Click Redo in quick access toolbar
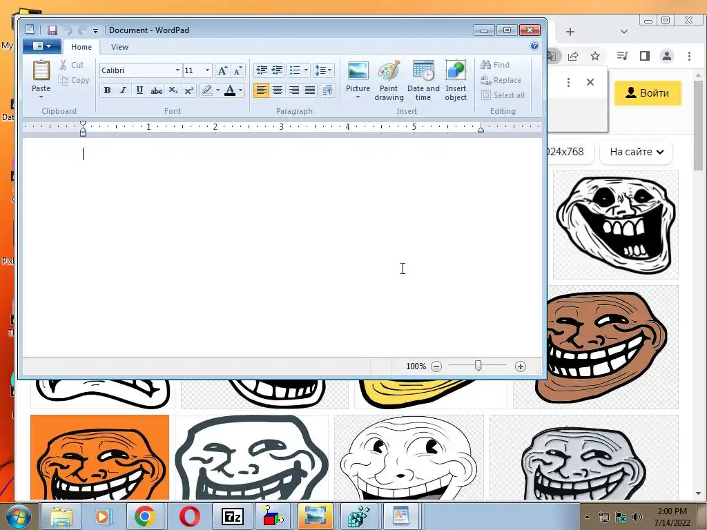 click(x=82, y=30)
